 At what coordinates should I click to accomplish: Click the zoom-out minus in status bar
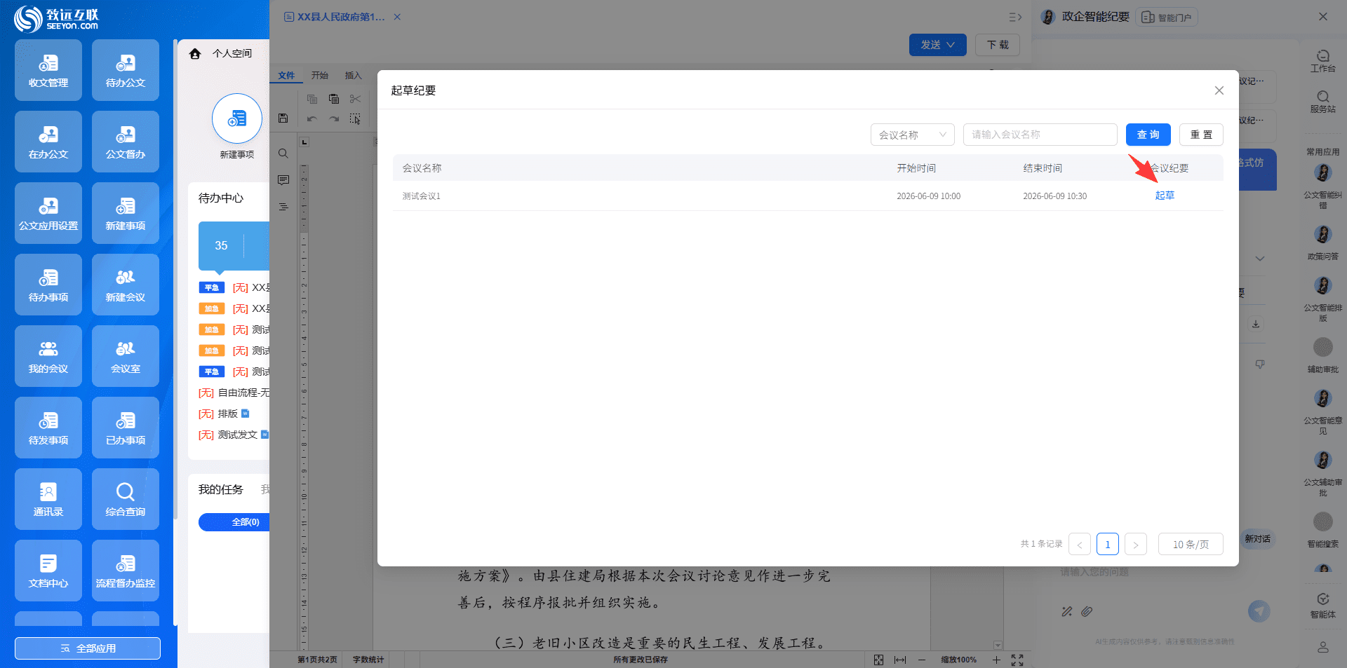pyautogui.click(x=922, y=660)
